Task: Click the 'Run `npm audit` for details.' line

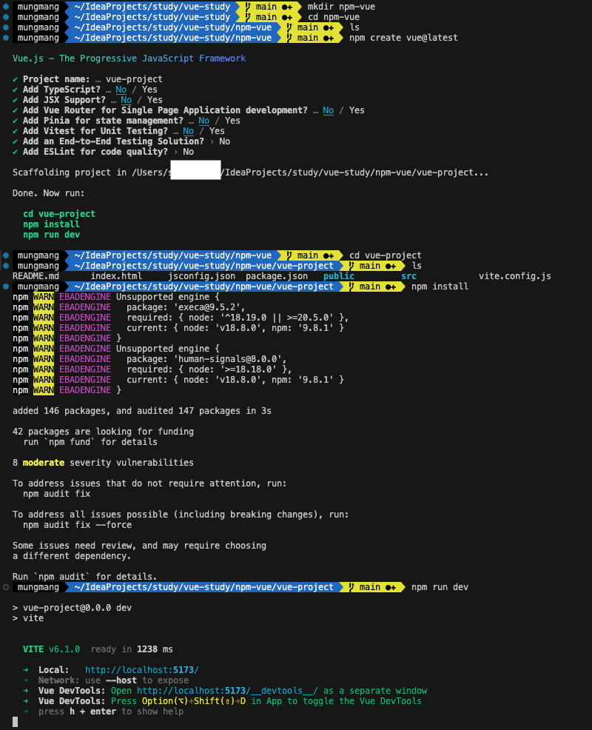Action: [x=84, y=576]
